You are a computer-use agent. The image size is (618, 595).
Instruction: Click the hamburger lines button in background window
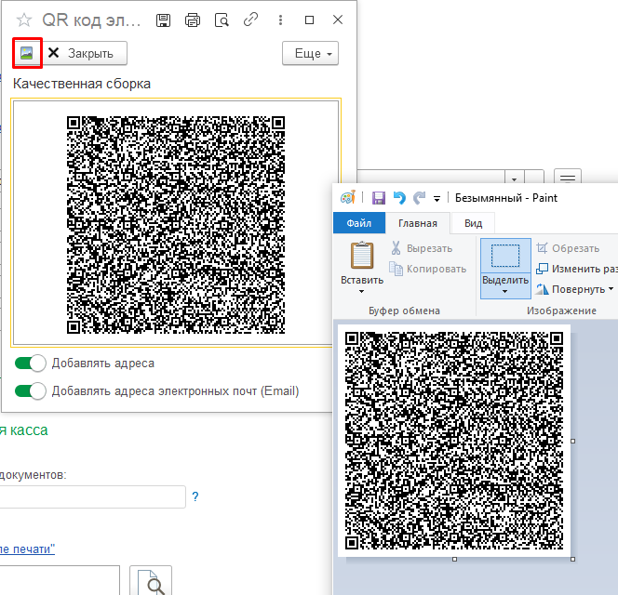568,178
